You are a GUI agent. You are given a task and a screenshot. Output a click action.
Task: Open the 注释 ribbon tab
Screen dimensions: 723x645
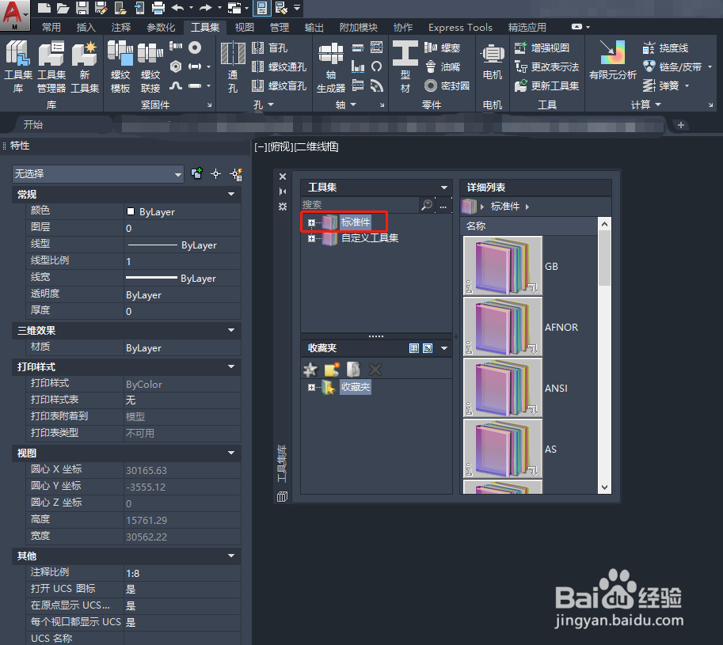point(121,27)
